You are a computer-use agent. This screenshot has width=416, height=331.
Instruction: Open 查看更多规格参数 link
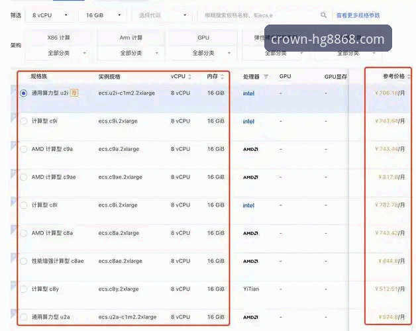pos(358,15)
